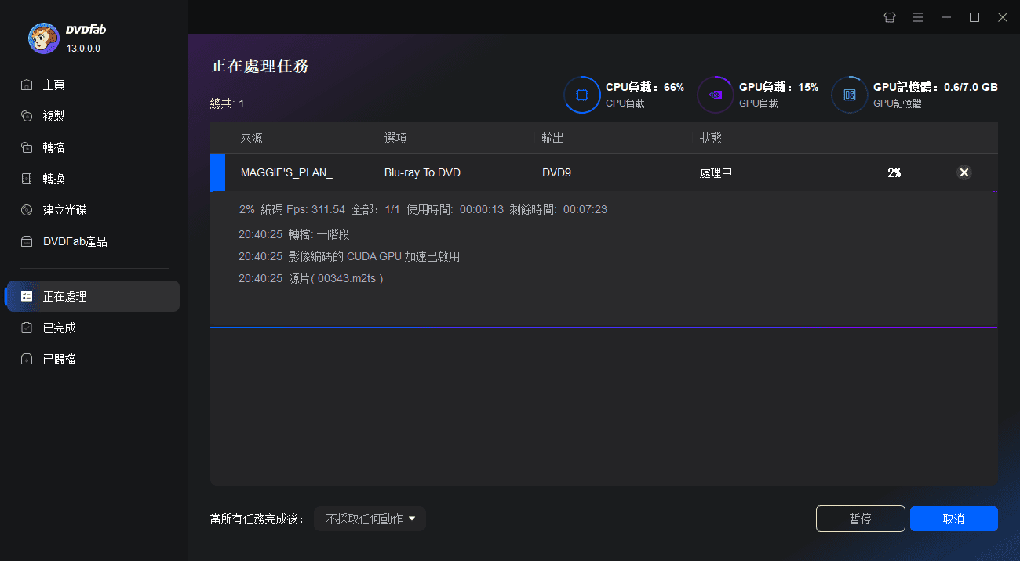Click the CUDA GPU 加速已啟用 log line
Screen dimensions: 1020x561
pos(349,256)
